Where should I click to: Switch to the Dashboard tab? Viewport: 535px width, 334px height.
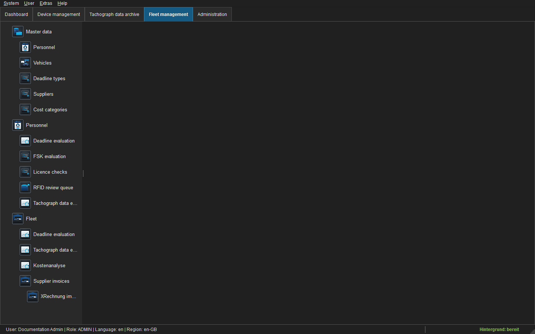tap(16, 14)
